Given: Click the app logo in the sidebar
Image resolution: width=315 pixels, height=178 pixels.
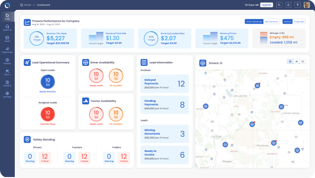Looking at the screenshot, I should pos(7,5).
